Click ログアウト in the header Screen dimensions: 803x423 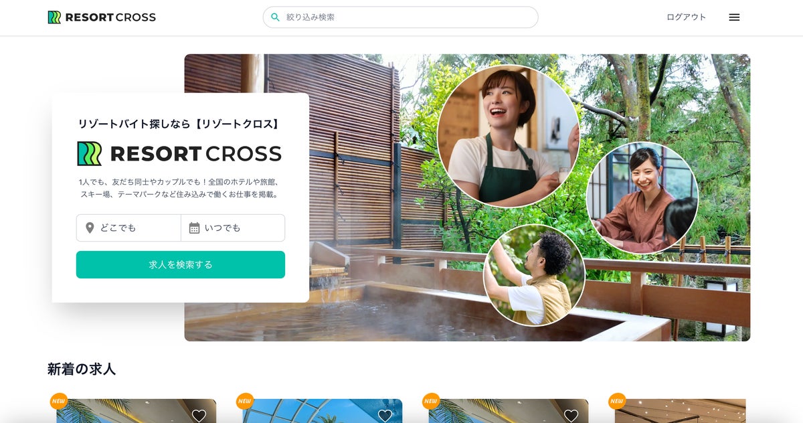[x=686, y=17]
